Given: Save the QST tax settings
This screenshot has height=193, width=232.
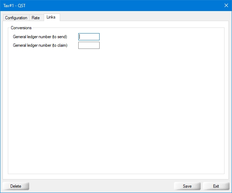Looking at the screenshot, I should (x=187, y=186).
